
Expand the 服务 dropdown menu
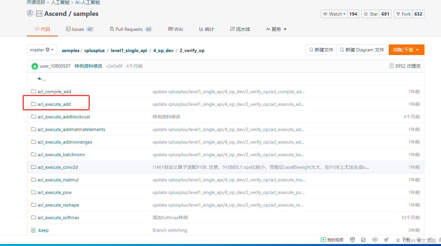(x=276, y=29)
